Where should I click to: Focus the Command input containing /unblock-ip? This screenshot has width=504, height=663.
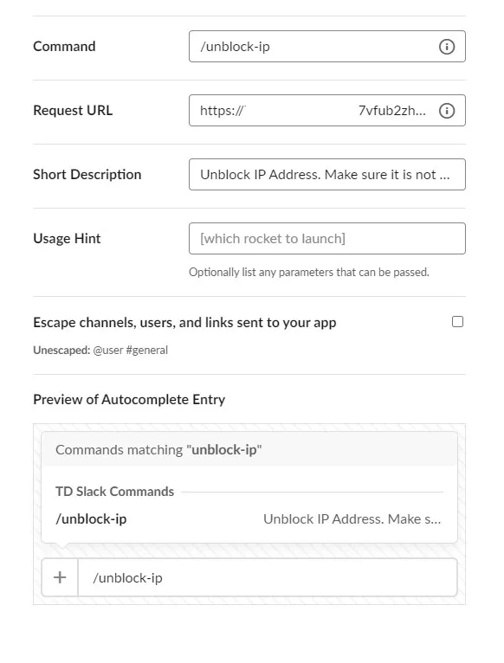click(x=327, y=47)
